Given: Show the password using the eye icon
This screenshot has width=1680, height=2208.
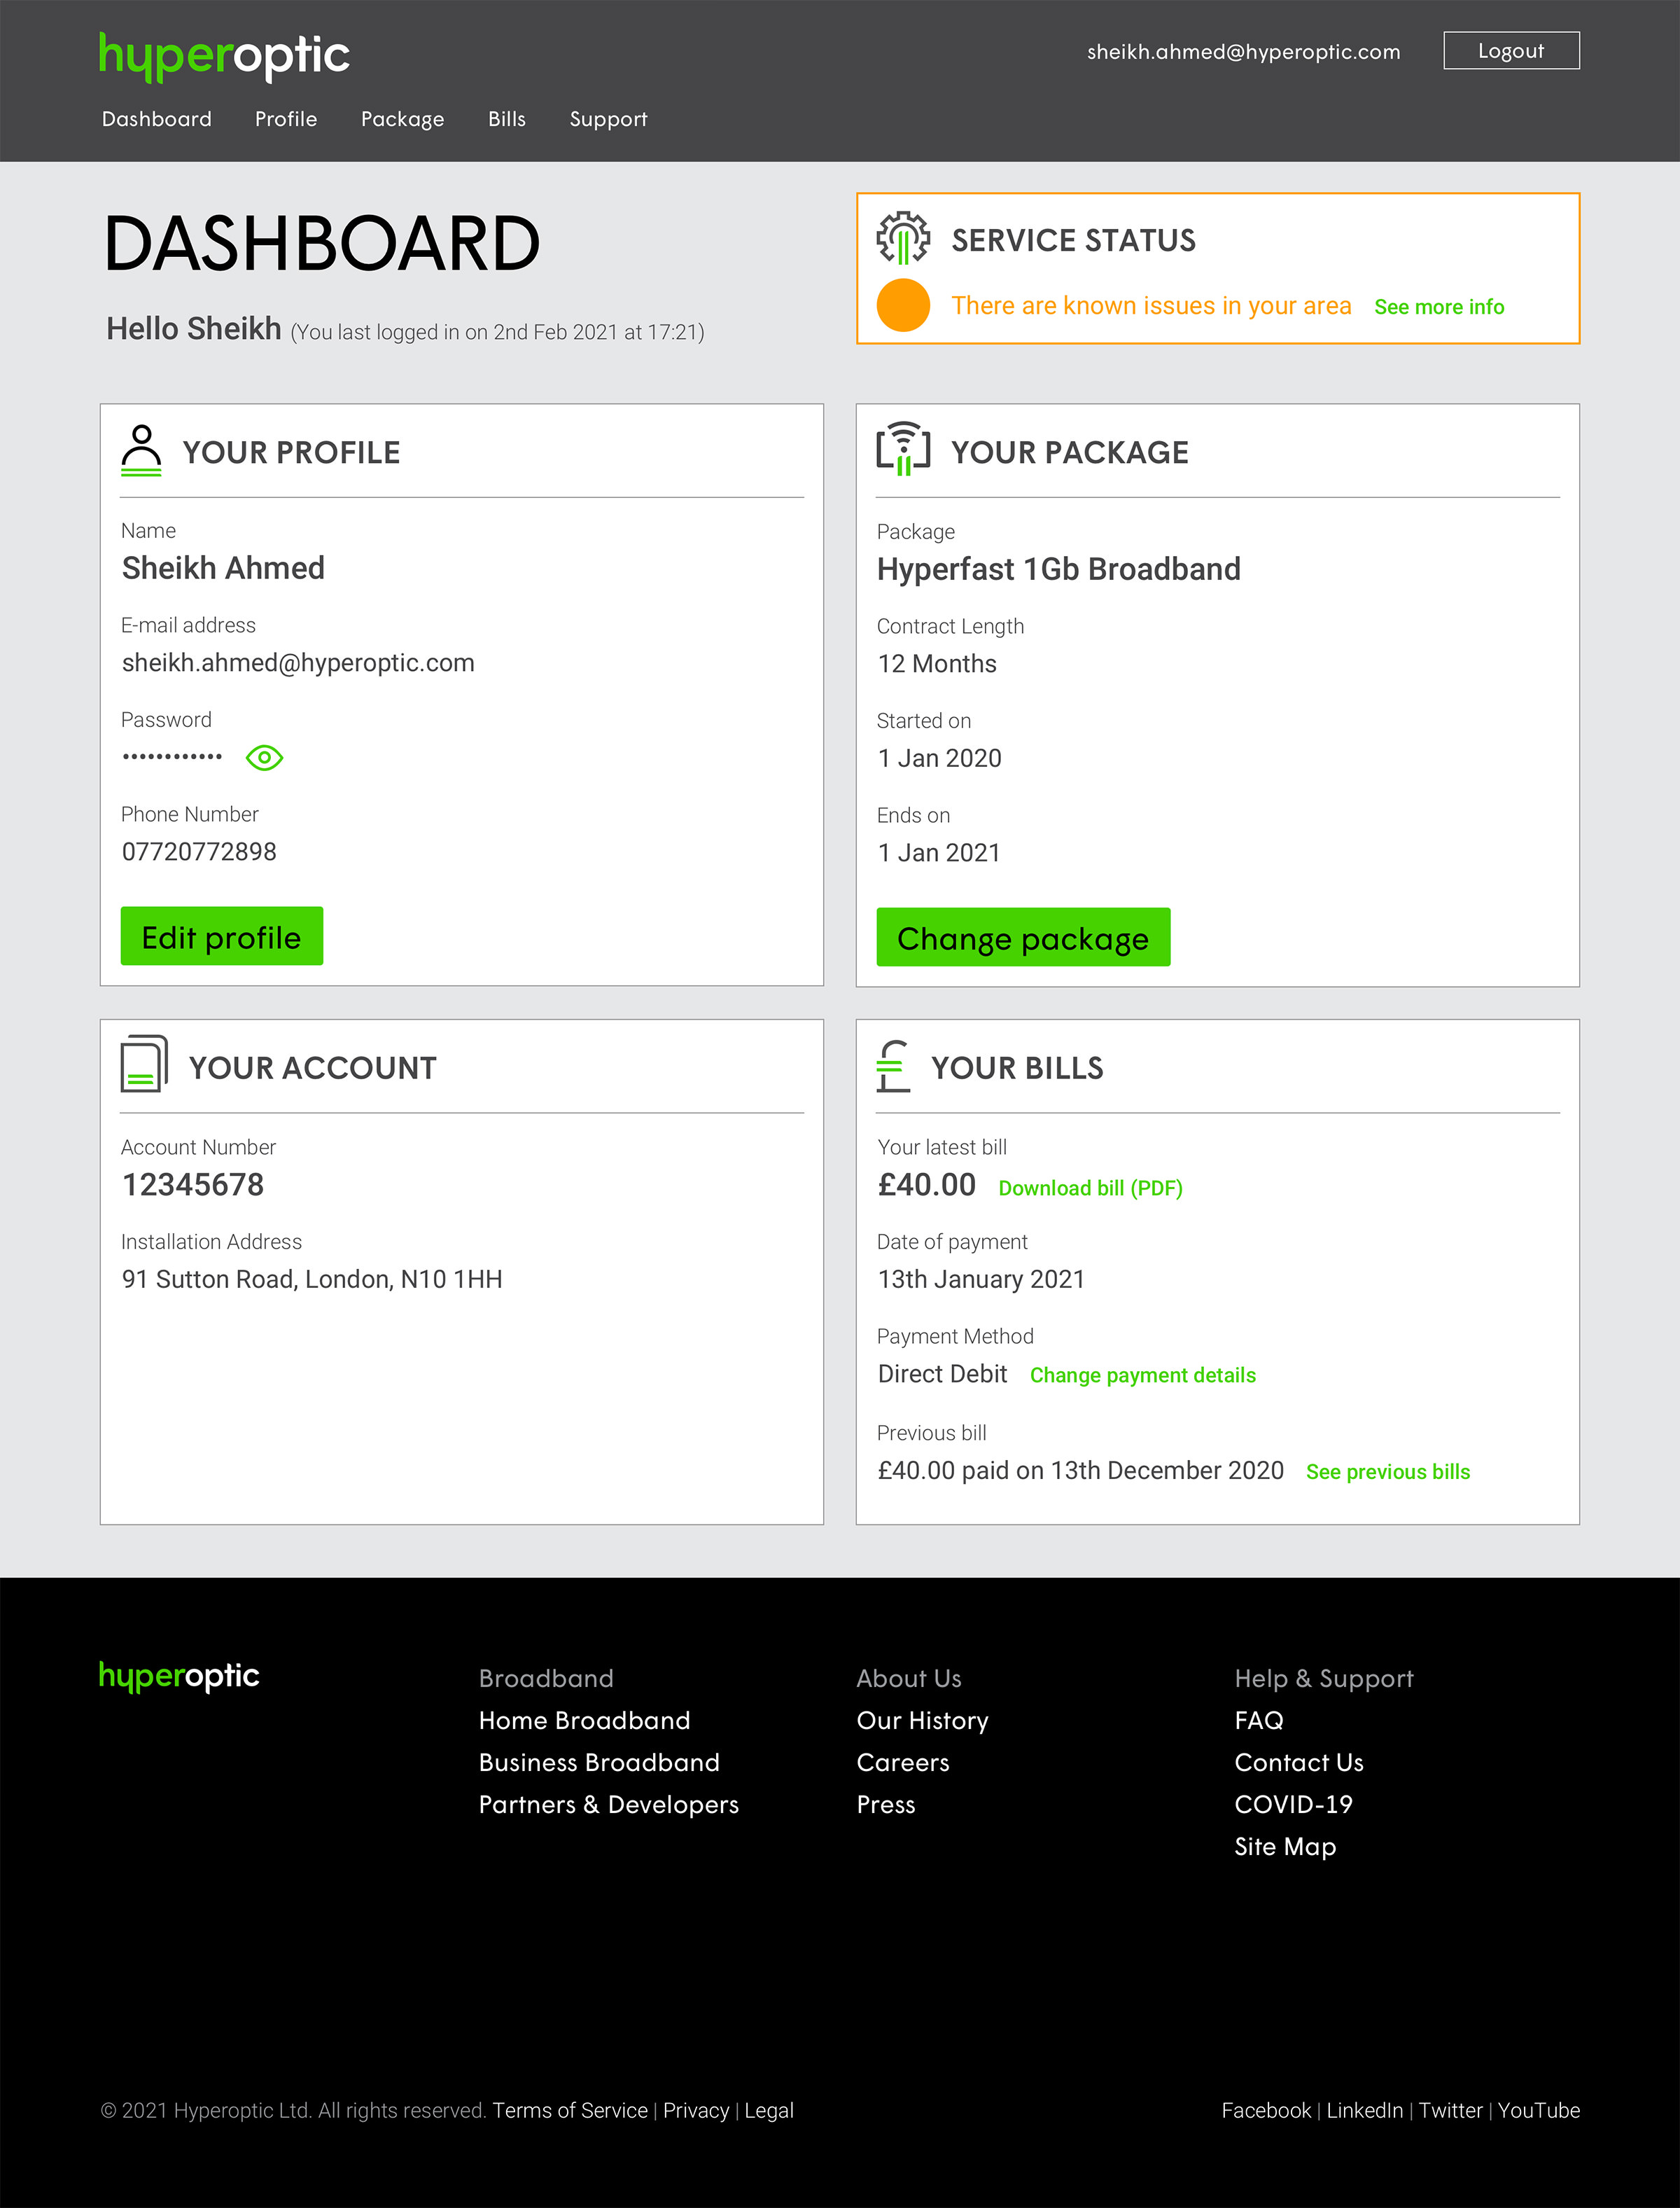Looking at the screenshot, I should tap(264, 757).
